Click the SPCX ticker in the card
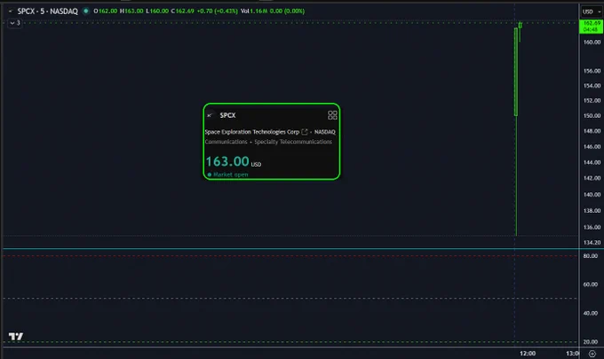Screen dimensions: 604x359 click(227, 115)
